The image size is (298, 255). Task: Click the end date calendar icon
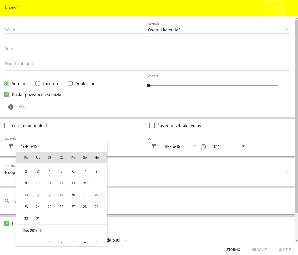pyautogui.click(x=154, y=146)
